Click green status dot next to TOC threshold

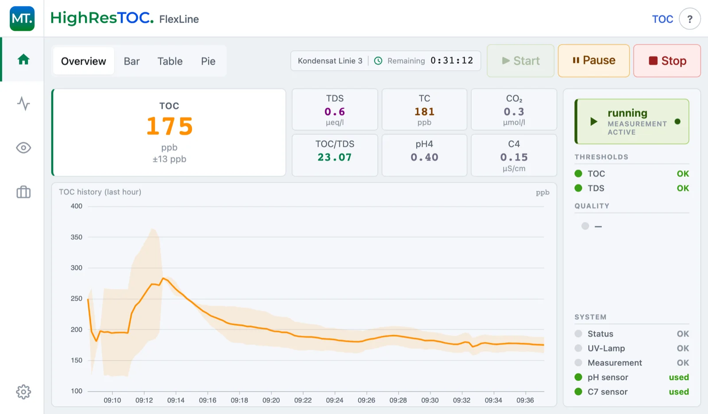click(578, 174)
